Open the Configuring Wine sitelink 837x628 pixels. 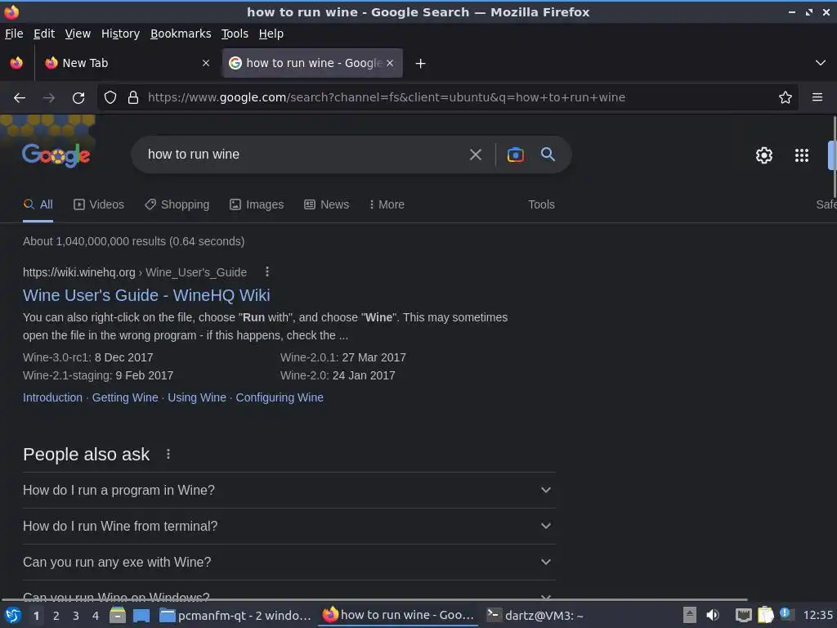coord(280,397)
